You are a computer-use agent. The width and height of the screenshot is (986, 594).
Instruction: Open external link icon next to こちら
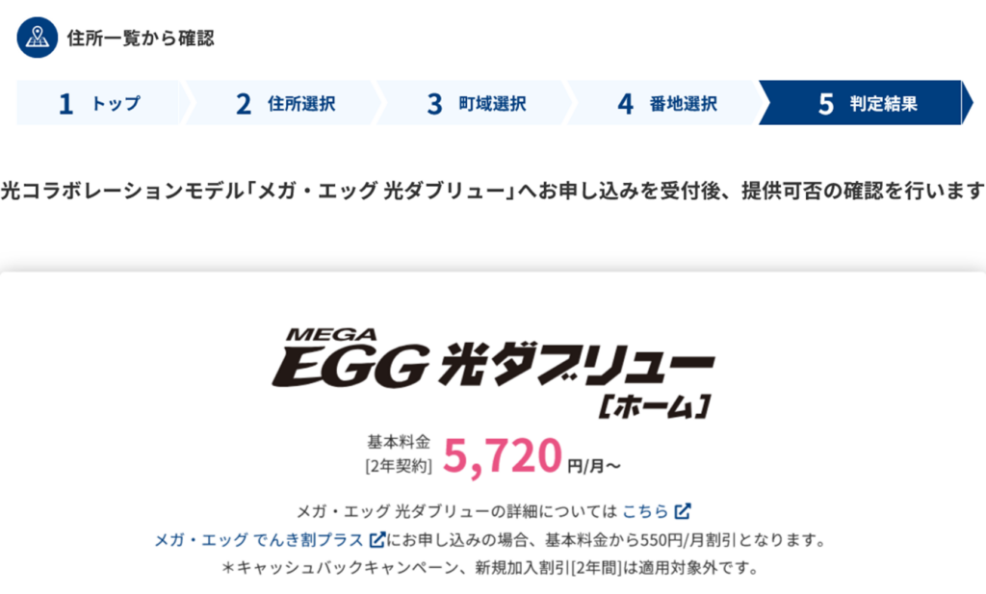683,510
